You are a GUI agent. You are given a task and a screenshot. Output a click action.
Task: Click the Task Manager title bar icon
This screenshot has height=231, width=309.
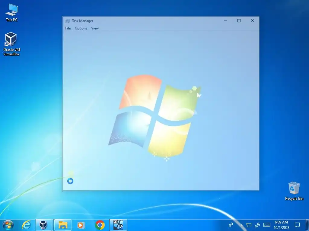click(68, 21)
